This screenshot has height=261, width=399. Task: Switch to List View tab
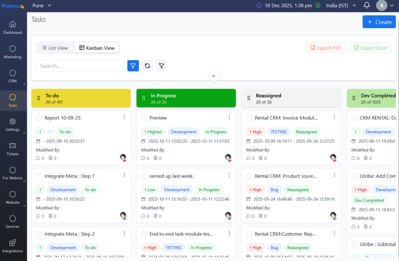pos(55,48)
